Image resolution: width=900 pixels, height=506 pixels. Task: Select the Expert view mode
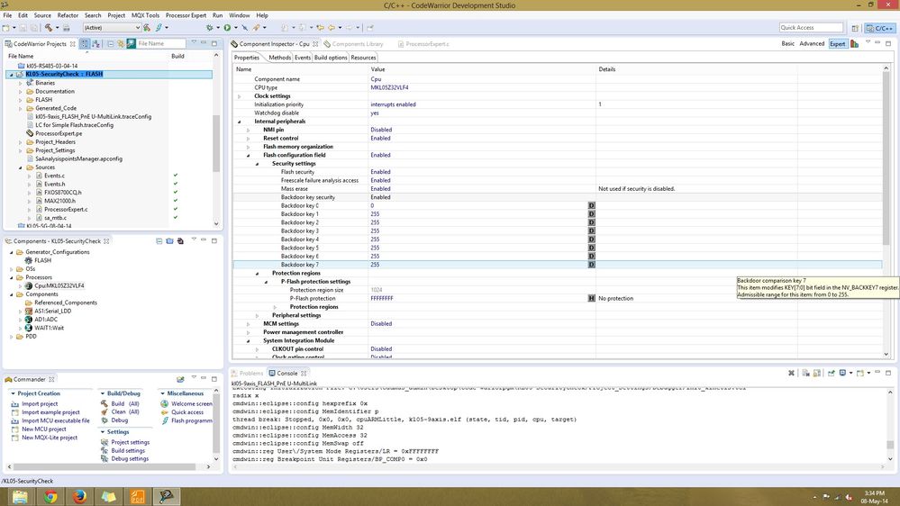(x=837, y=43)
